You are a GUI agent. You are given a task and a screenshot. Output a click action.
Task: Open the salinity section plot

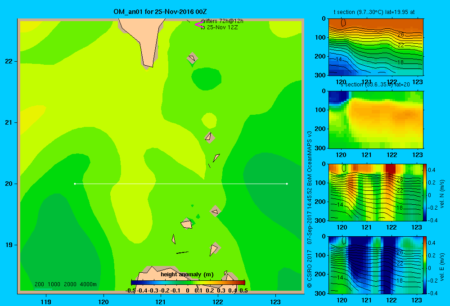[376, 120]
